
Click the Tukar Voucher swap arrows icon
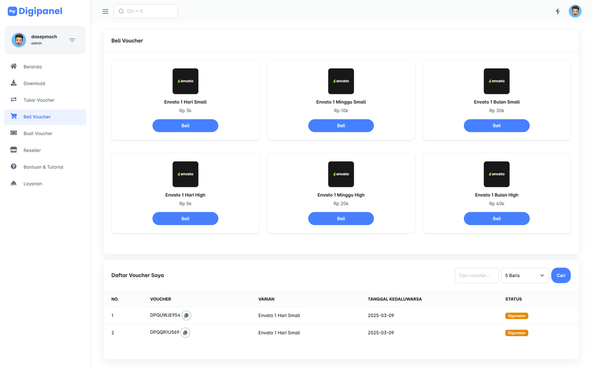[x=14, y=99]
